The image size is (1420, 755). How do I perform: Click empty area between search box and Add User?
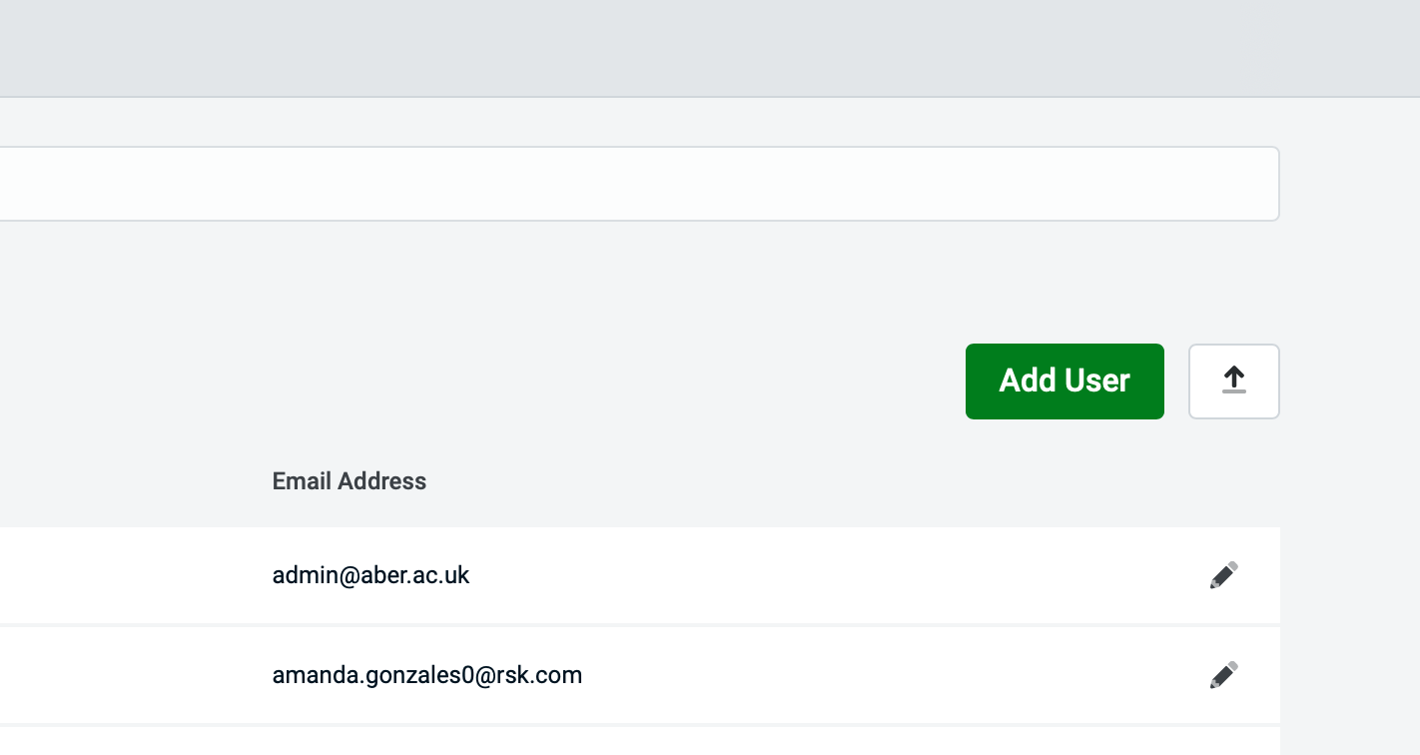point(639,282)
